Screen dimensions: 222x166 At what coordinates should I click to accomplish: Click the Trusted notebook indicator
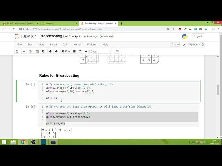pos(176,45)
